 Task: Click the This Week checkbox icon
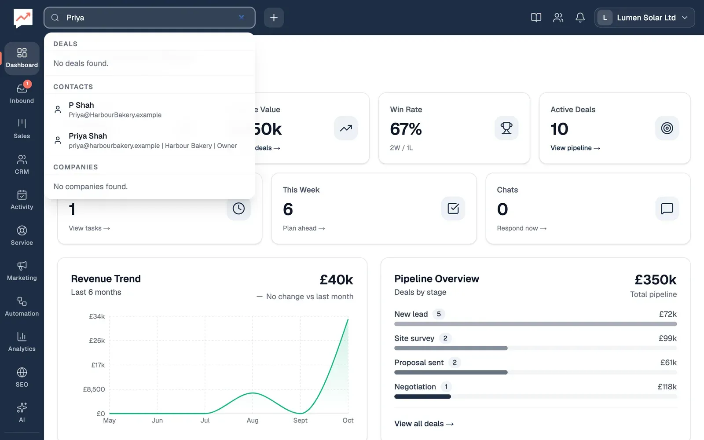[453, 208]
